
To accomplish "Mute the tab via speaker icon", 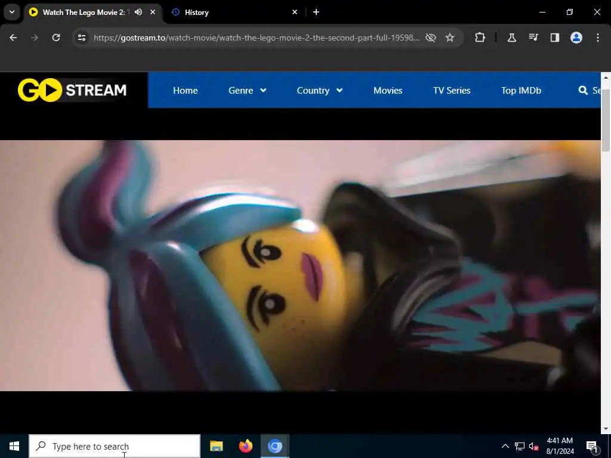I will tap(138, 12).
